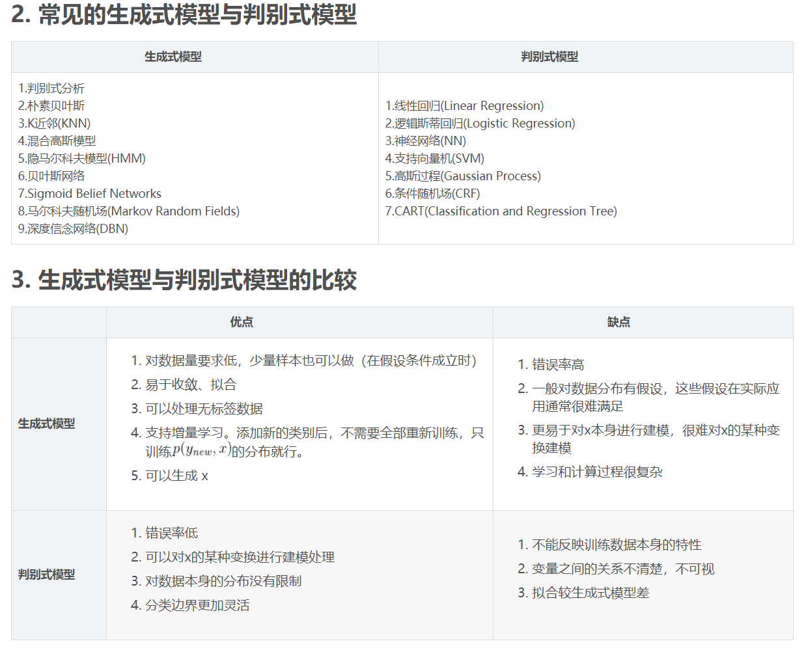This screenshot has height=650, width=804.
Task: Select list item 7.Sigmoid Belief Networks
Action: tap(90, 193)
